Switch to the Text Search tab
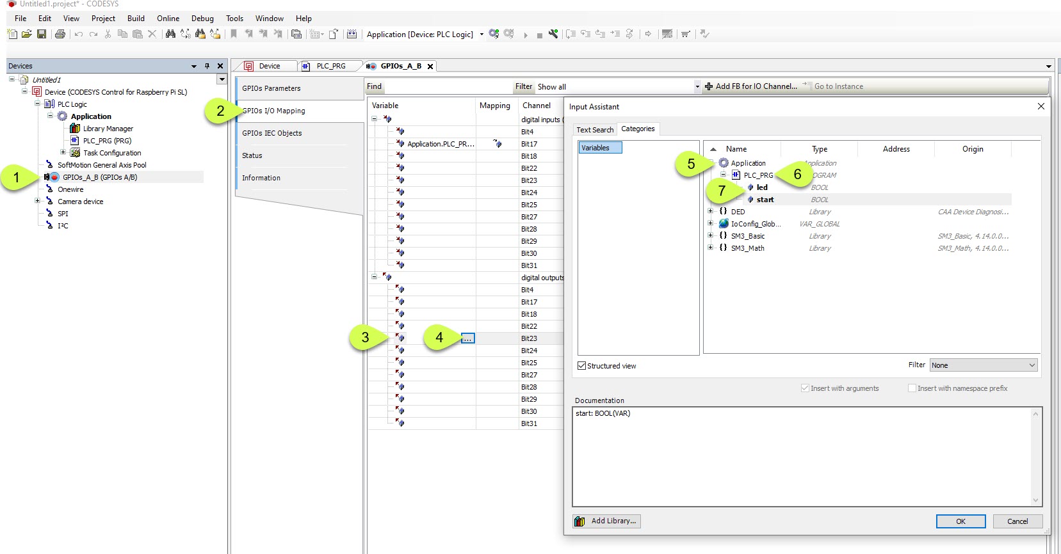1061x554 pixels. pyautogui.click(x=595, y=130)
